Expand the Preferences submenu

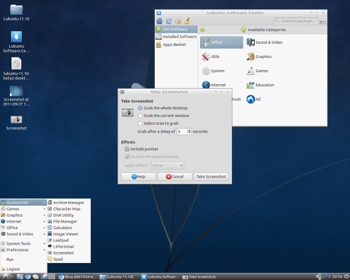tap(24, 249)
